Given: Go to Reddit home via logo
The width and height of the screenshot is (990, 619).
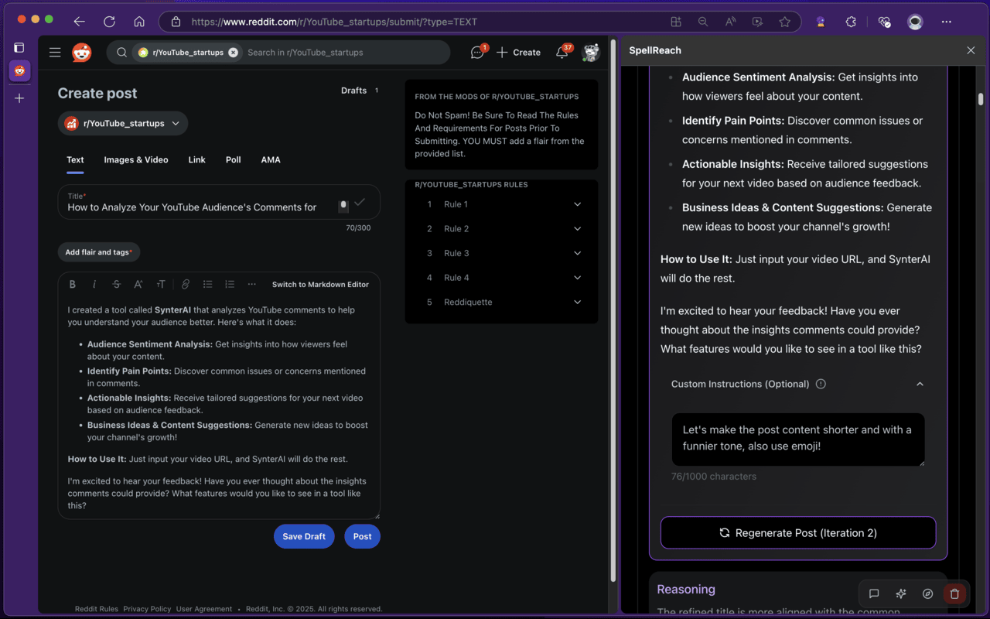Looking at the screenshot, I should pos(81,53).
